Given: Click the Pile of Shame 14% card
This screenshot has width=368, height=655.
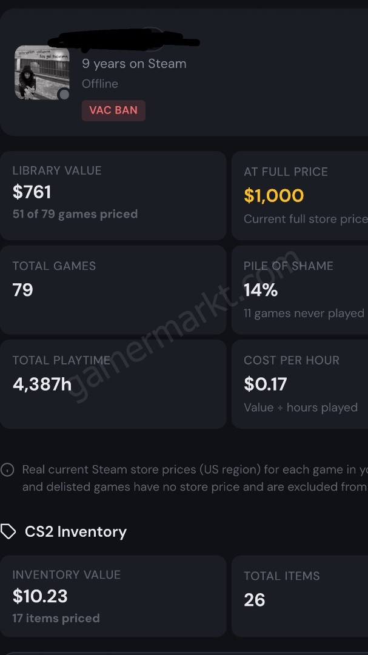Looking at the screenshot, I should tap(300, 290).
